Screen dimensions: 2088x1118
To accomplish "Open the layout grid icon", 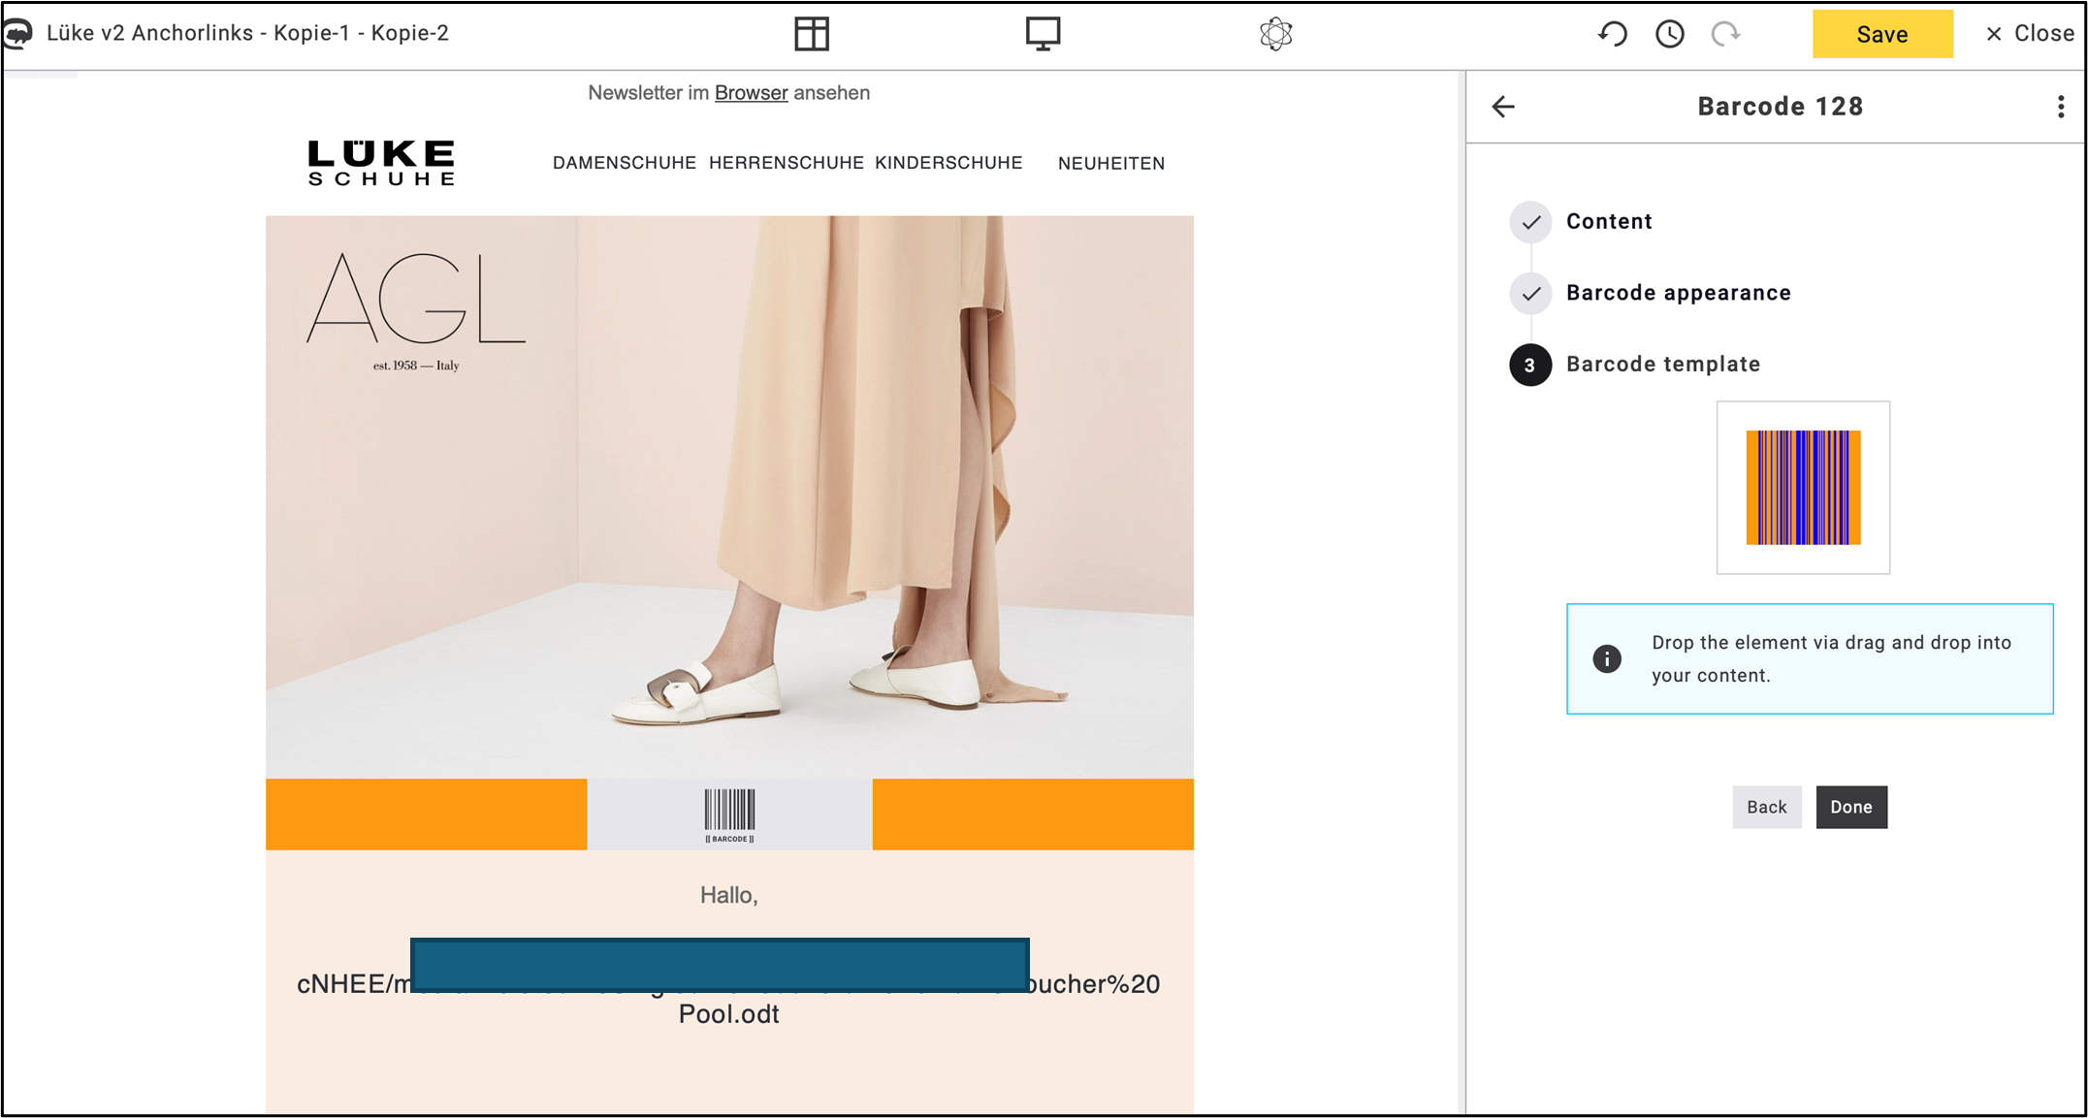I will pos(811,34).
